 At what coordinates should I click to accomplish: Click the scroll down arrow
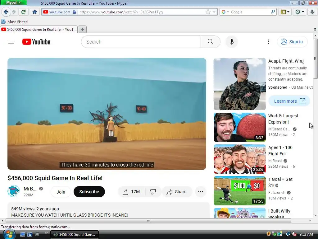316,216
